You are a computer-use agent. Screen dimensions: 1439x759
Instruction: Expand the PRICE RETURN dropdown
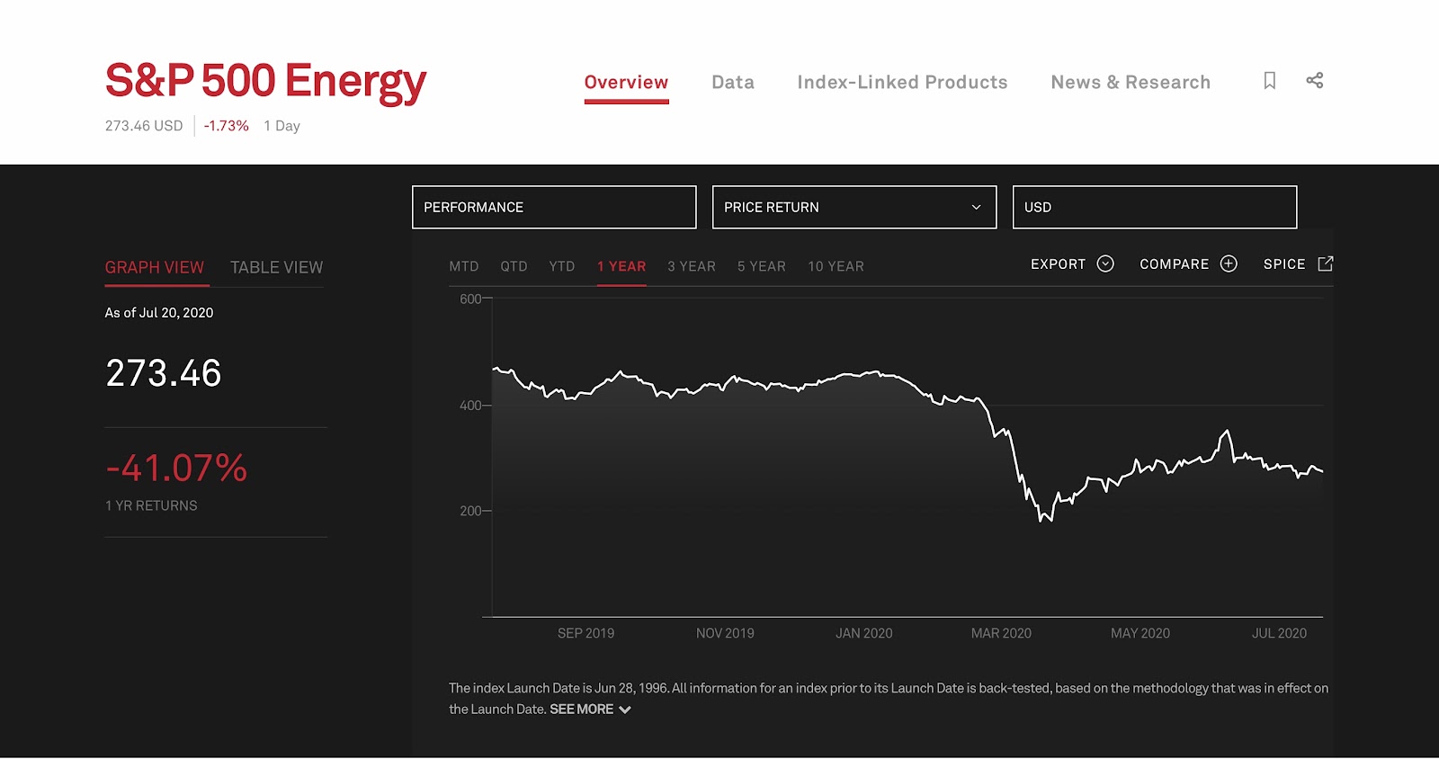pos(854,207)
